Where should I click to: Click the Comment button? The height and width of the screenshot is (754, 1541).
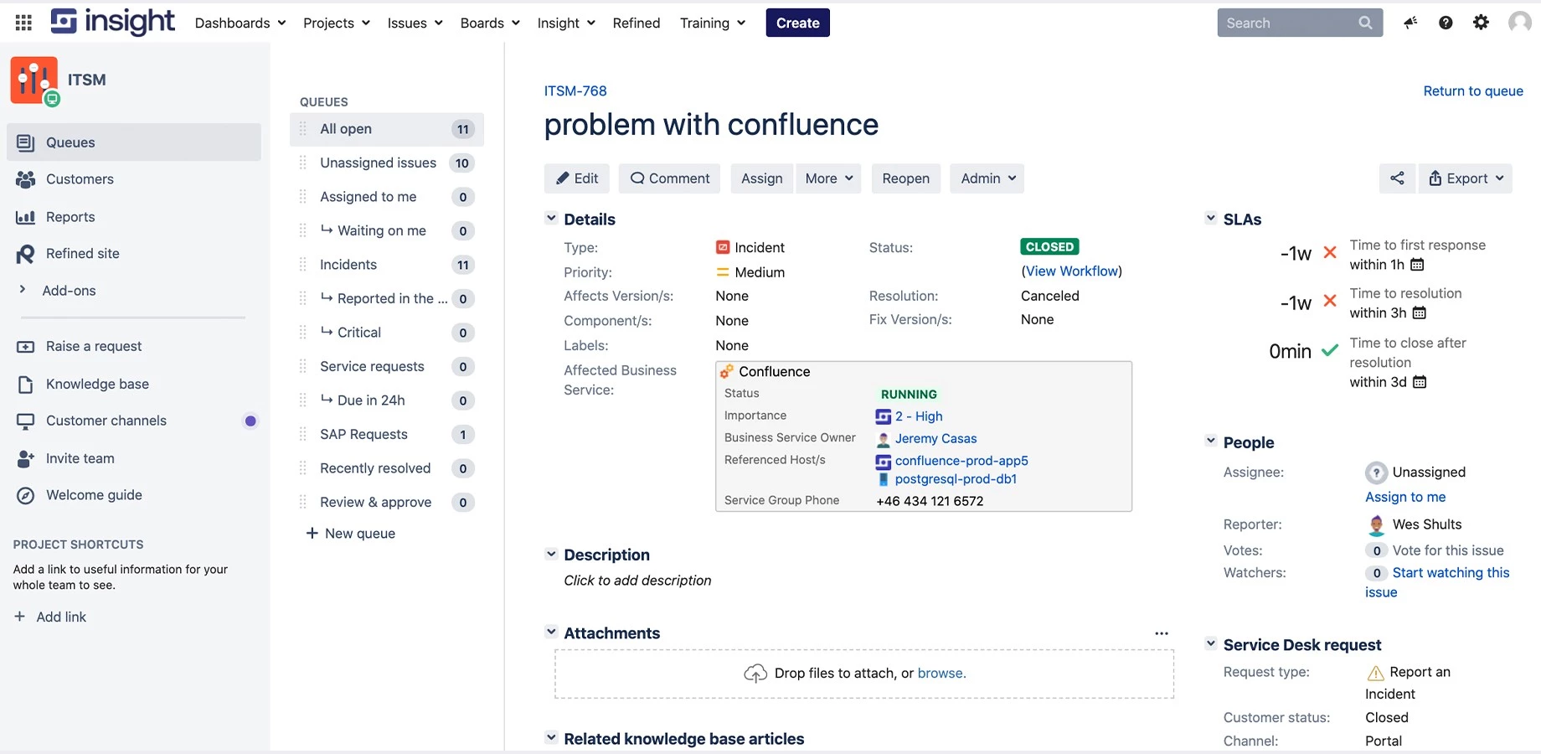pos(669,178)
